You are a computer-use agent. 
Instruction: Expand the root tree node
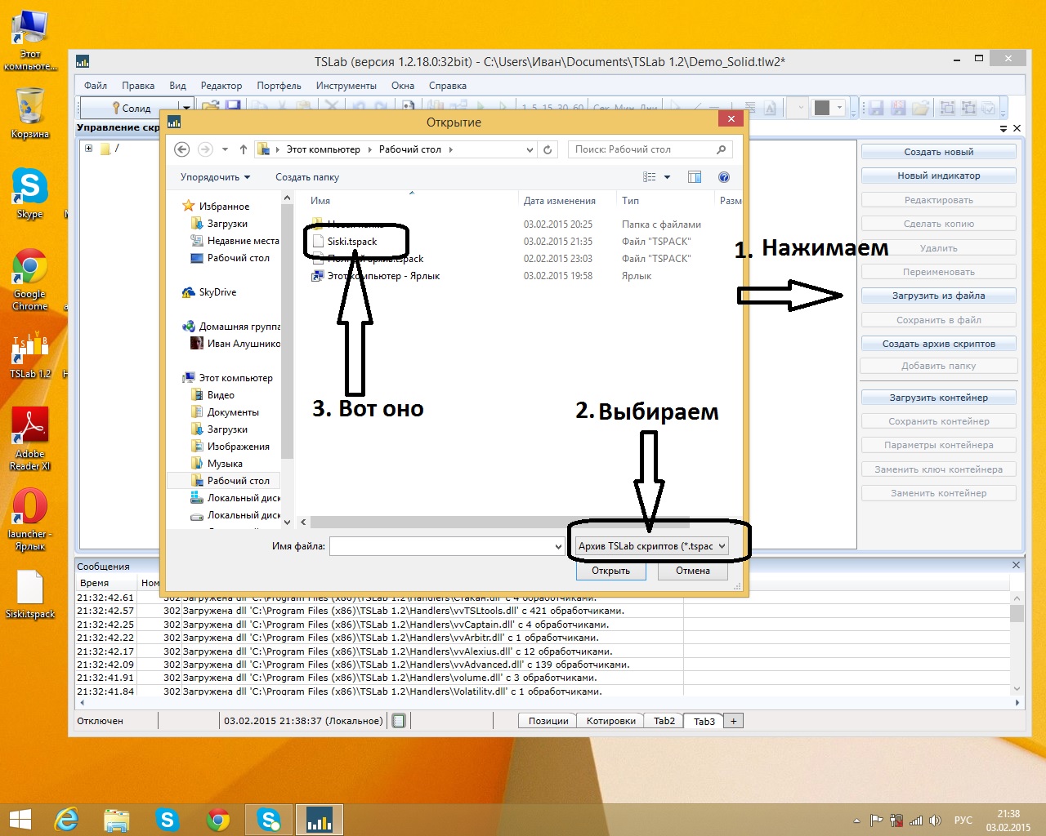[x=88, y=149]
